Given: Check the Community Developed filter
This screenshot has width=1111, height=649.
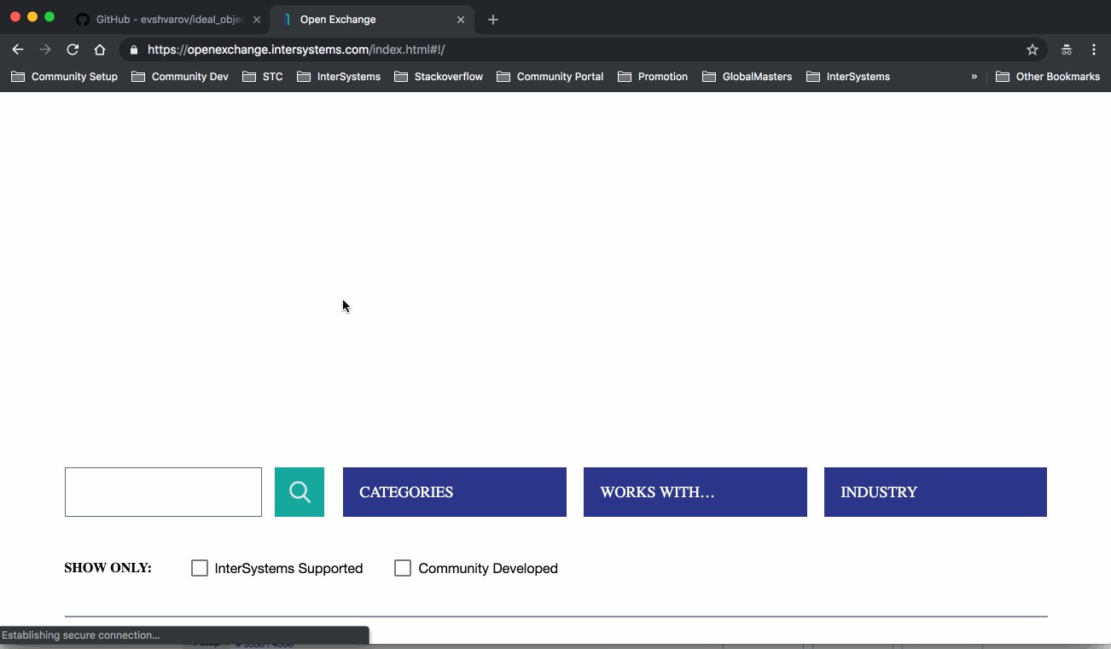Looking at the screenshot, I should pyautogui.click(x=403, y=568).
